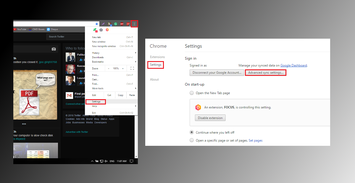Select Settings in Chrome settings sidebar
The image size is (355, 183).
point(156,65)
